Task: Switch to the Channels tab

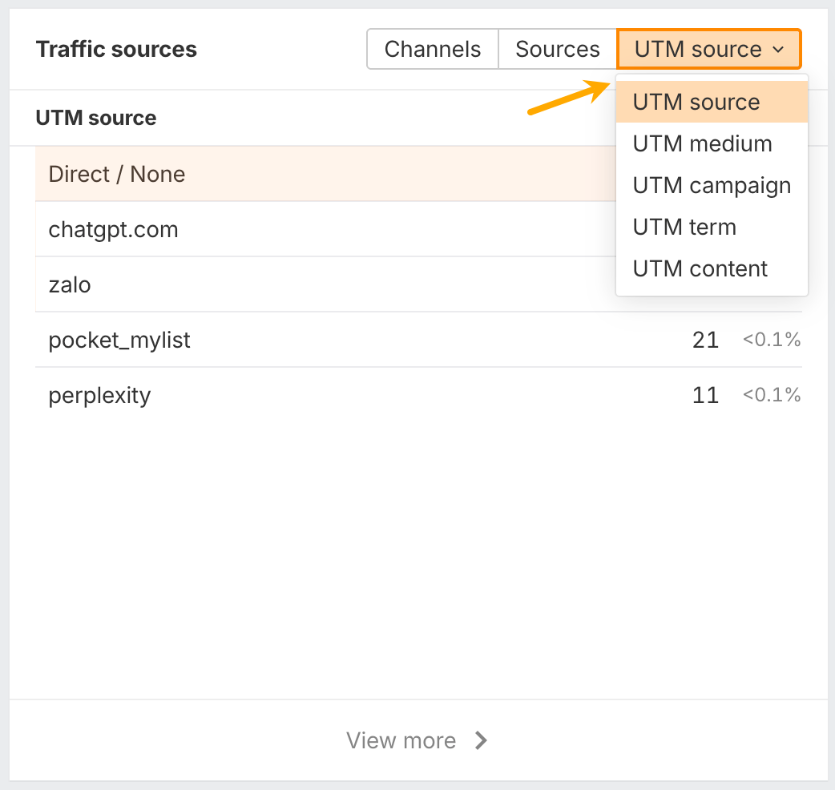Action: pyautogui.click(x=432, y=49)
